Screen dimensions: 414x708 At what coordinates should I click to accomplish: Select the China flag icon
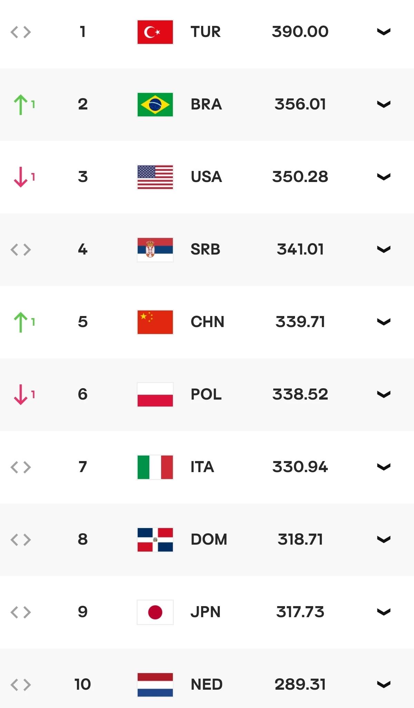[155, 322]
